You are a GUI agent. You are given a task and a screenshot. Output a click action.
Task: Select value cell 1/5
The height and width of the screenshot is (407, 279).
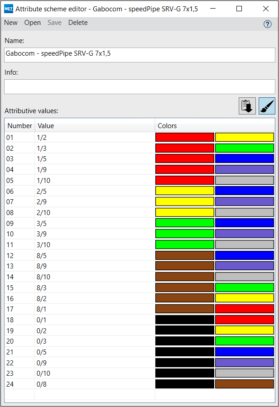[x=95, y=158]
